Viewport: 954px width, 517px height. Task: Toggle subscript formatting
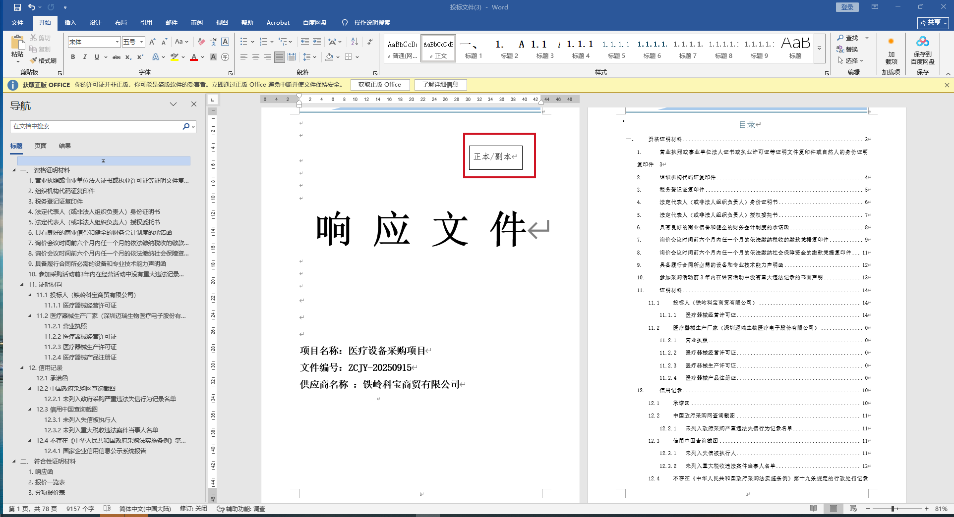click(128, 57)
